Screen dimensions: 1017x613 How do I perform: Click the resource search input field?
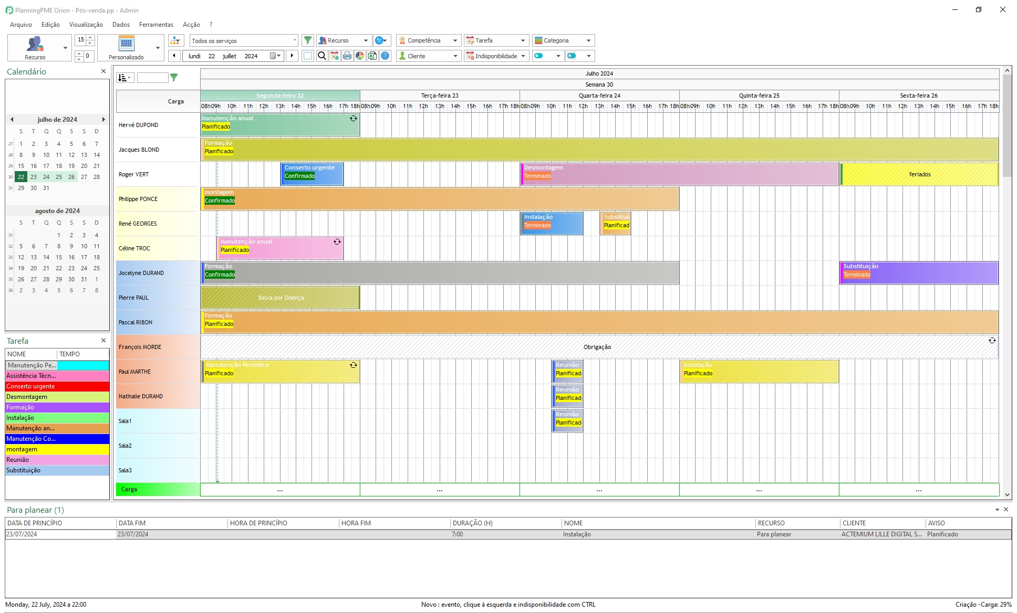(152, 78)
